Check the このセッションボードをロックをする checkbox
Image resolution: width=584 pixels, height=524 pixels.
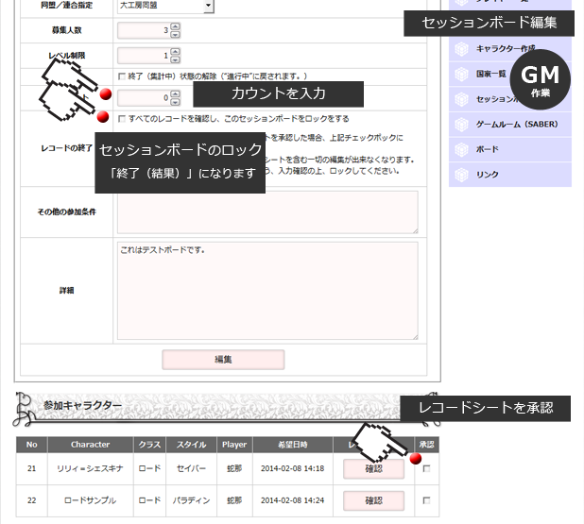point(121,119)
